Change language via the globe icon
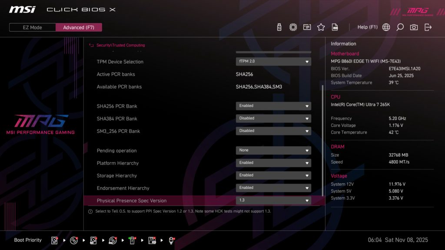The width and height of the screenshot is (445, 250). coord(385,27)
